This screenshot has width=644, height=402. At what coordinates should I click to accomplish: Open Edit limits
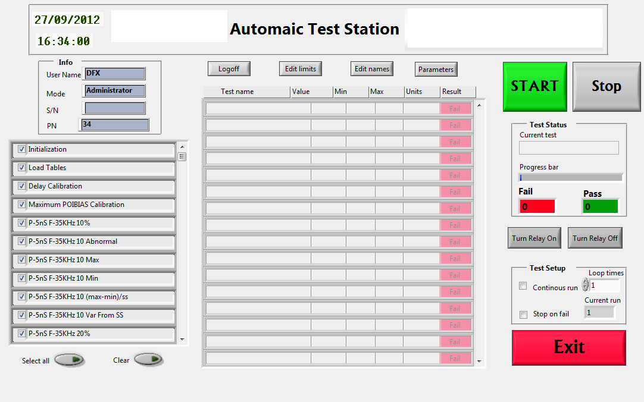point(300,69)
